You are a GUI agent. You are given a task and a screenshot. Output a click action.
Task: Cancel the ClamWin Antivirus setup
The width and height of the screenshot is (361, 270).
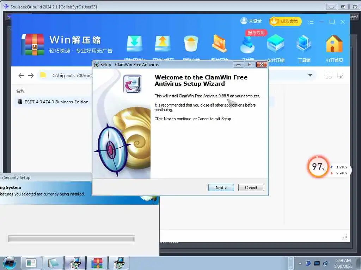251,188
